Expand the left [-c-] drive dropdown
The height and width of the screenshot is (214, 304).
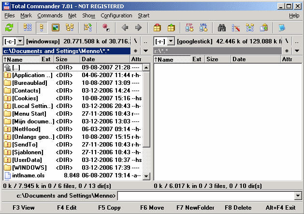[x=20, y=41]
